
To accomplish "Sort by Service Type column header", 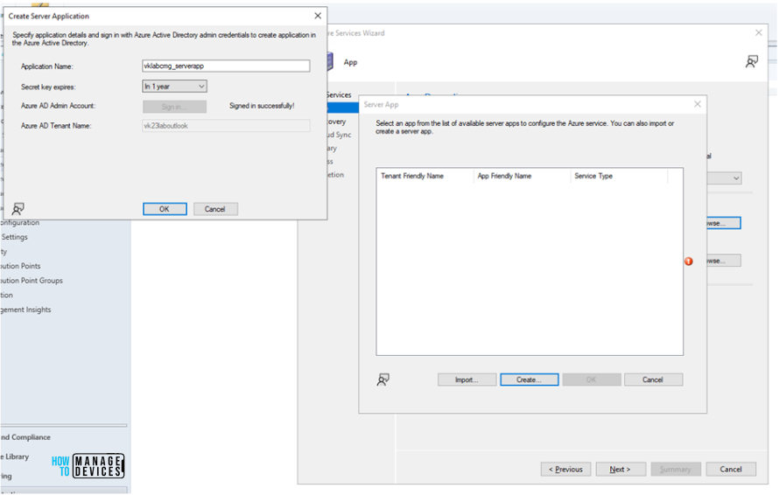I will point(619,176).
